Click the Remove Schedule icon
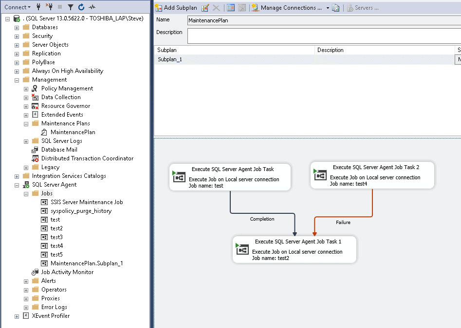The image size is (461, 328). (241, 8)
